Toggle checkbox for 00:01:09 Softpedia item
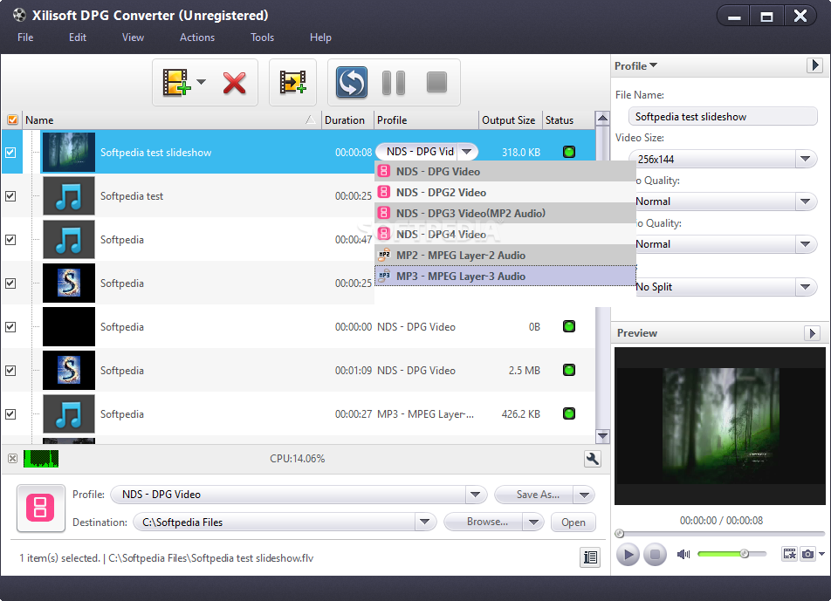Viewport: 831px width, 601px height. pos(10,371)
